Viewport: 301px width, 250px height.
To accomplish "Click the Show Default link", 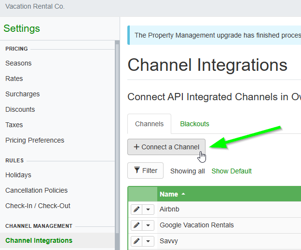I will pos(232,171).
